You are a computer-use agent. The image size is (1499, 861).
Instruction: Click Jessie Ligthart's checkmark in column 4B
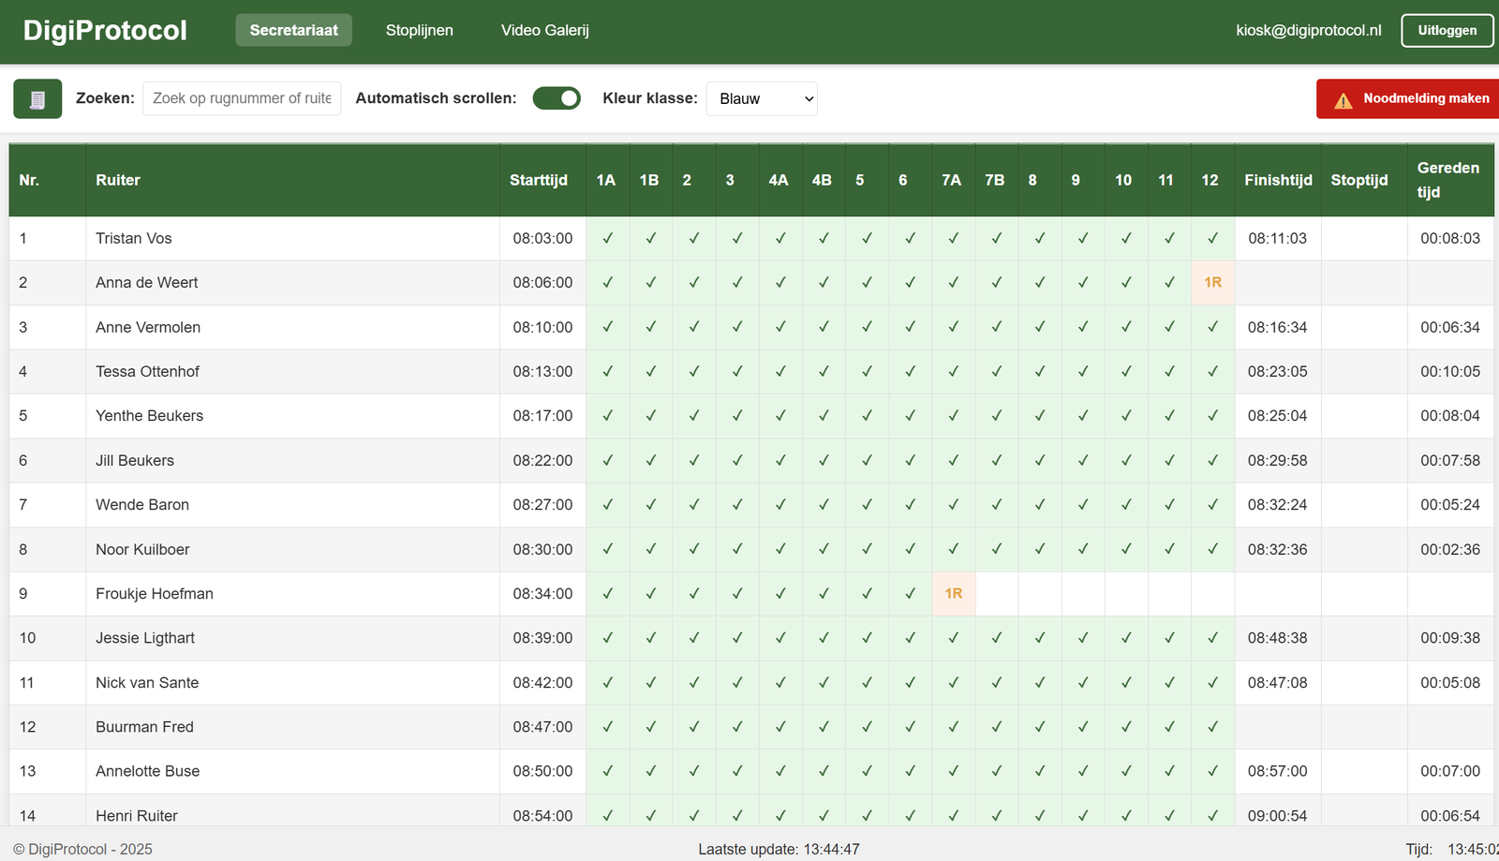(823, 638)
